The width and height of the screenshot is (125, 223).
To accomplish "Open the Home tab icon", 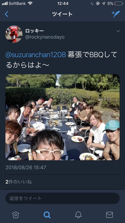I will [x=16, y=215].
